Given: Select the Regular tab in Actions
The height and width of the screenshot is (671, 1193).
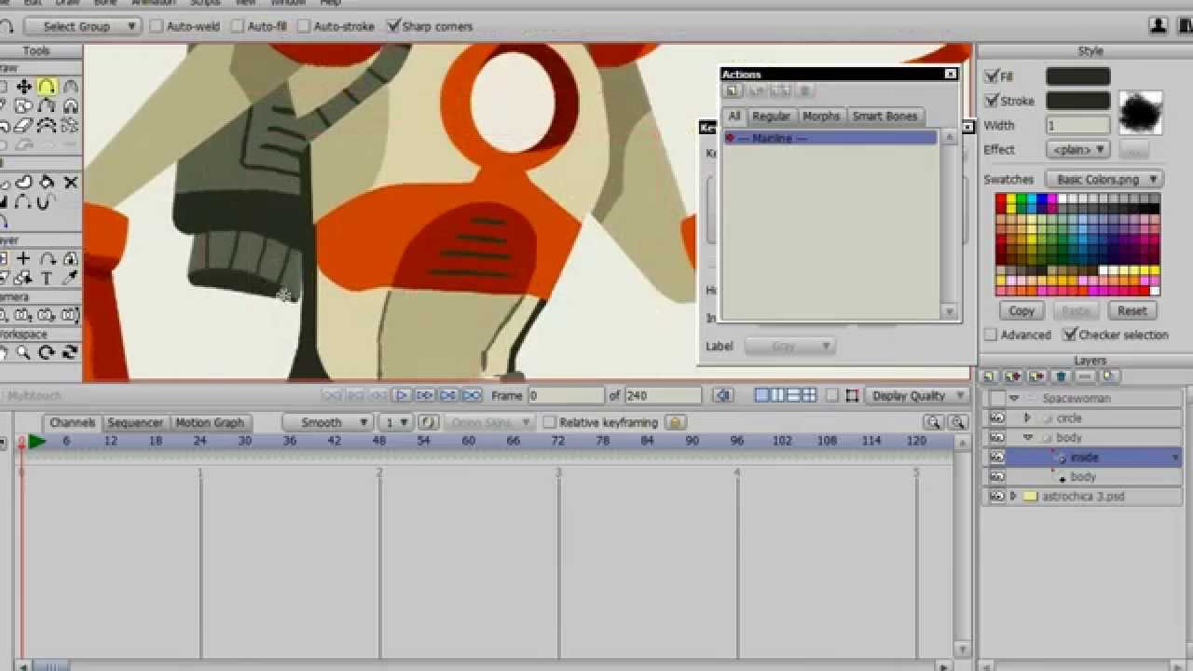Looking at the screenshot, I should tap(771, 116).
